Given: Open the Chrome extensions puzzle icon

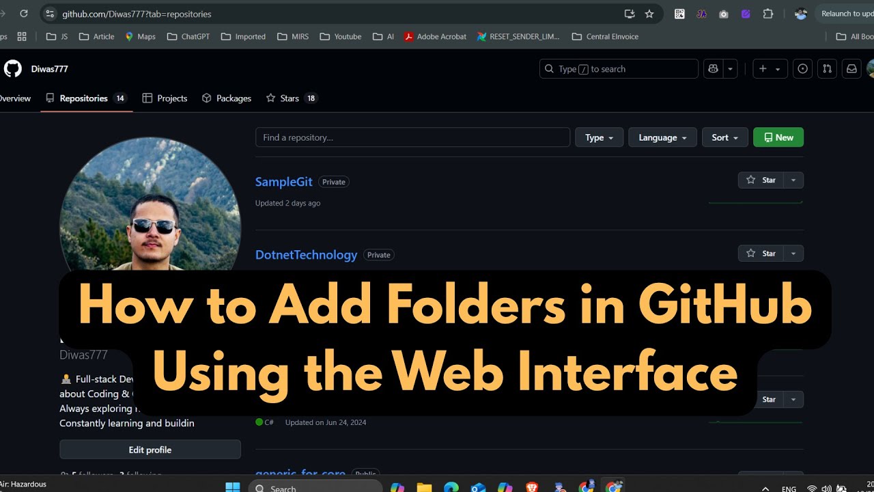Looking at the screenshot, I should coord(768,14).
